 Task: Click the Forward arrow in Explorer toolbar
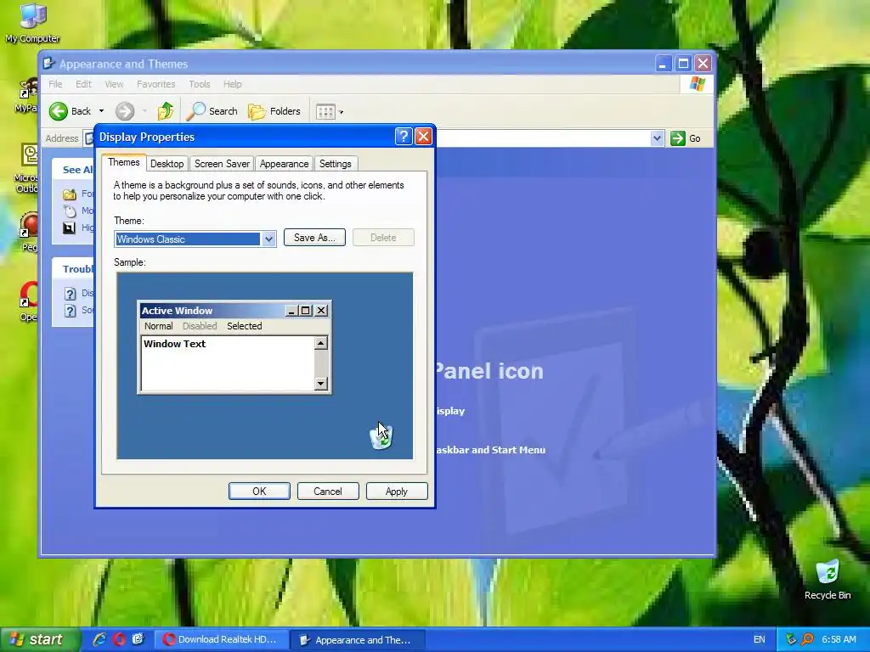[125, 111]
